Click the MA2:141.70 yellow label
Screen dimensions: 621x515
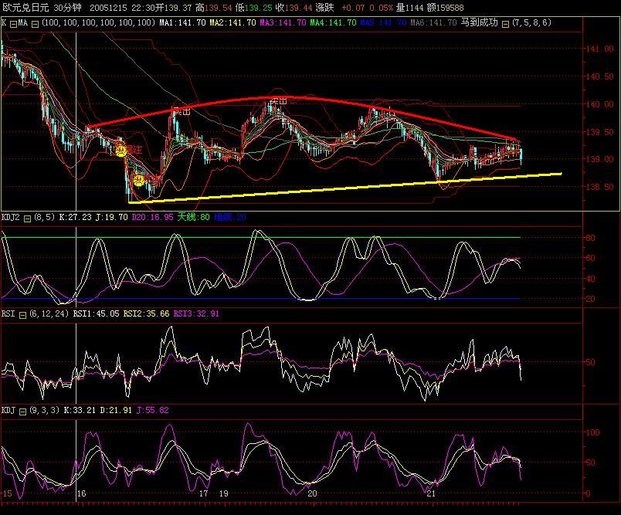pyautogui.click(x=233, y=23)
